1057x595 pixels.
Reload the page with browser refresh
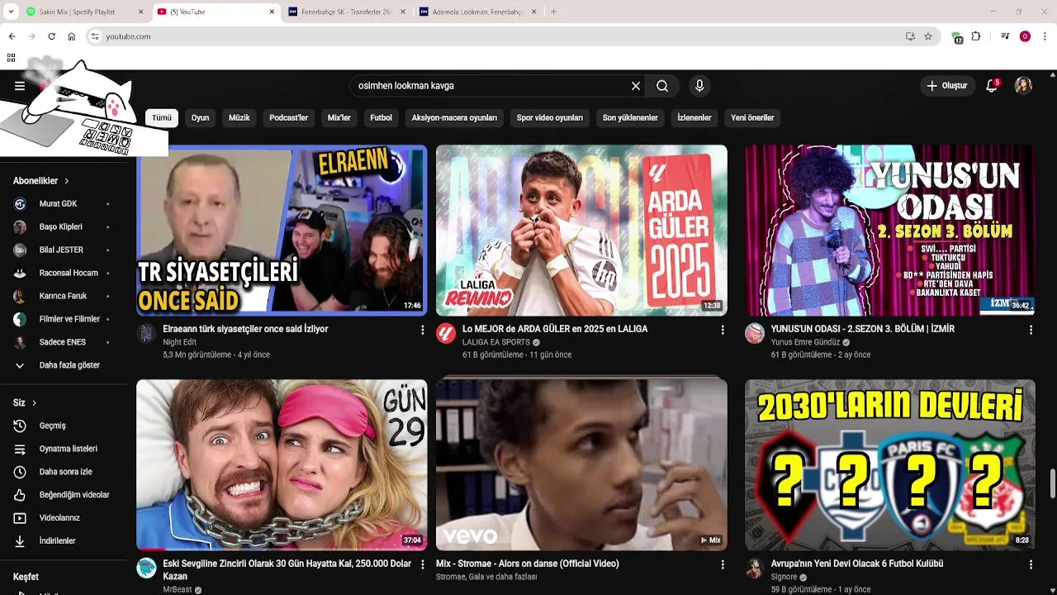click(51, 36)
